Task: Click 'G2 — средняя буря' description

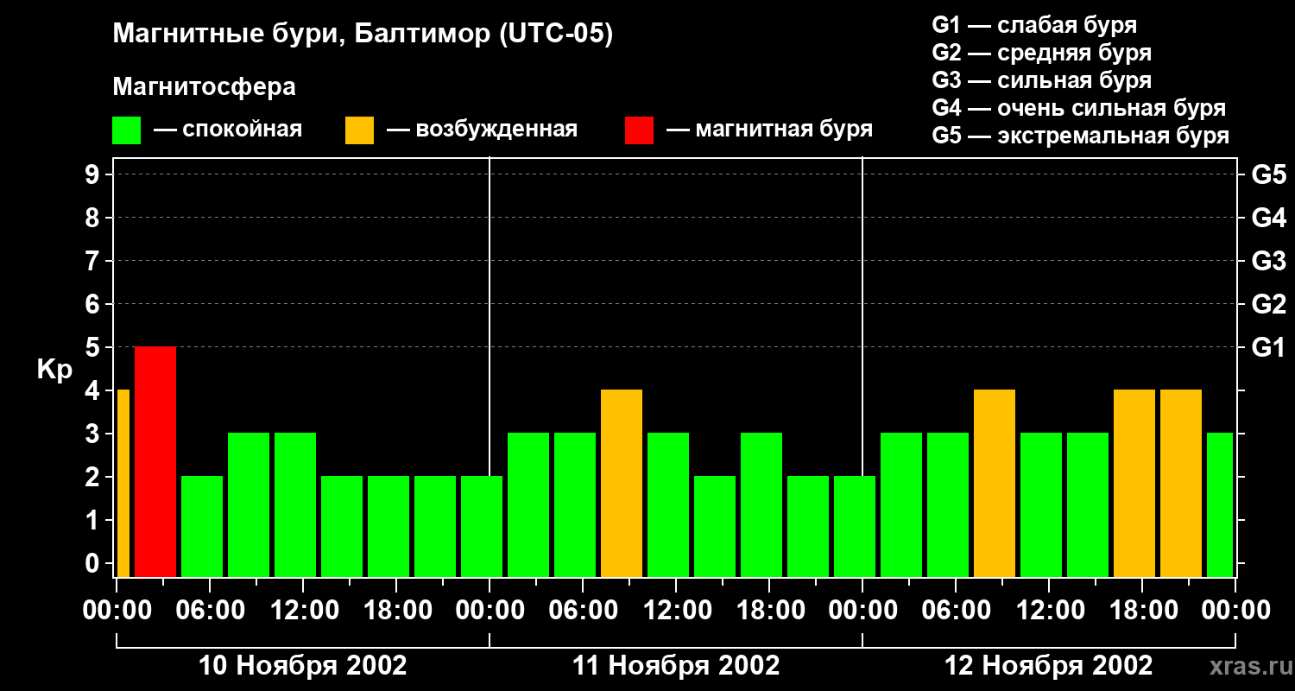Action: pos(1041,53)
